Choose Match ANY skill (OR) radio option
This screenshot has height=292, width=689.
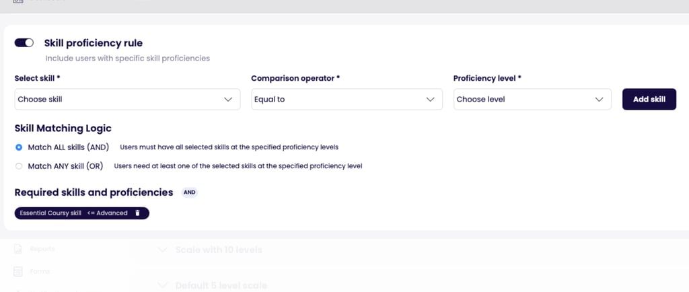19,166
